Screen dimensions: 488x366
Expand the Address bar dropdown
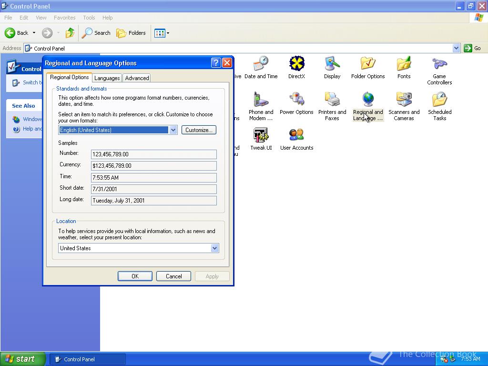point(456,48)
